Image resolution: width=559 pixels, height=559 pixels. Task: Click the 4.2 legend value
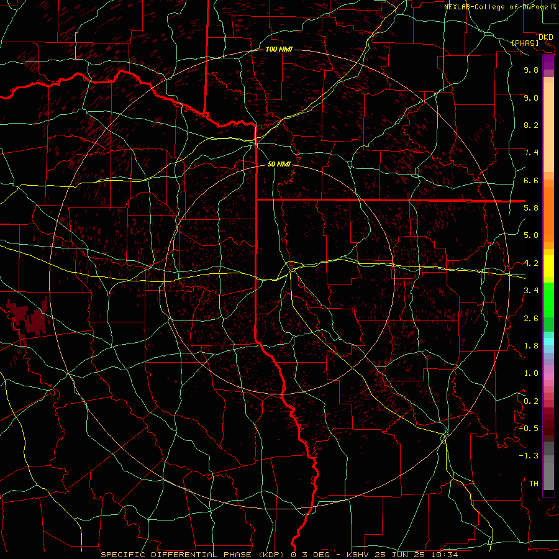click(531, 263)
